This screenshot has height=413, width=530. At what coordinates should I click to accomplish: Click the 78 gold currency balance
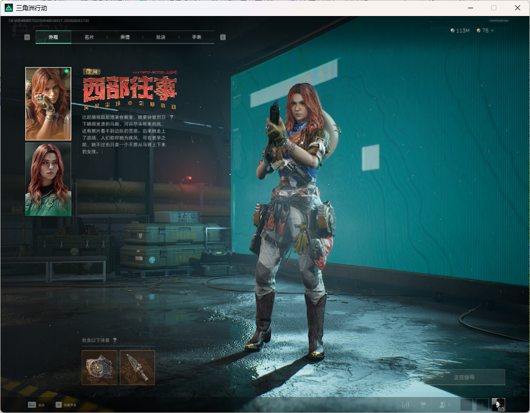coord(482,30)
